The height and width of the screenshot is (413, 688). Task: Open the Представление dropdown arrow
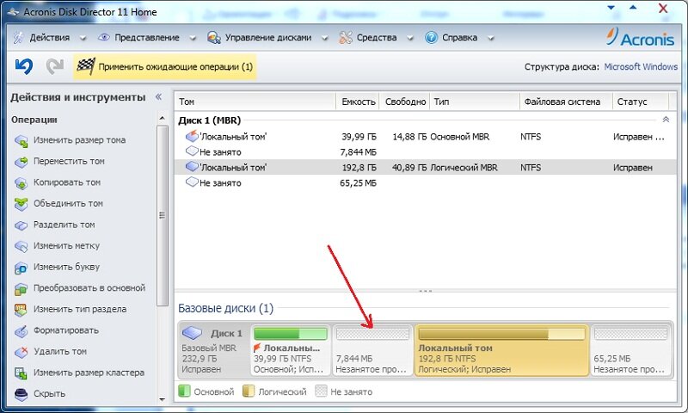click(x=193, y=38)
